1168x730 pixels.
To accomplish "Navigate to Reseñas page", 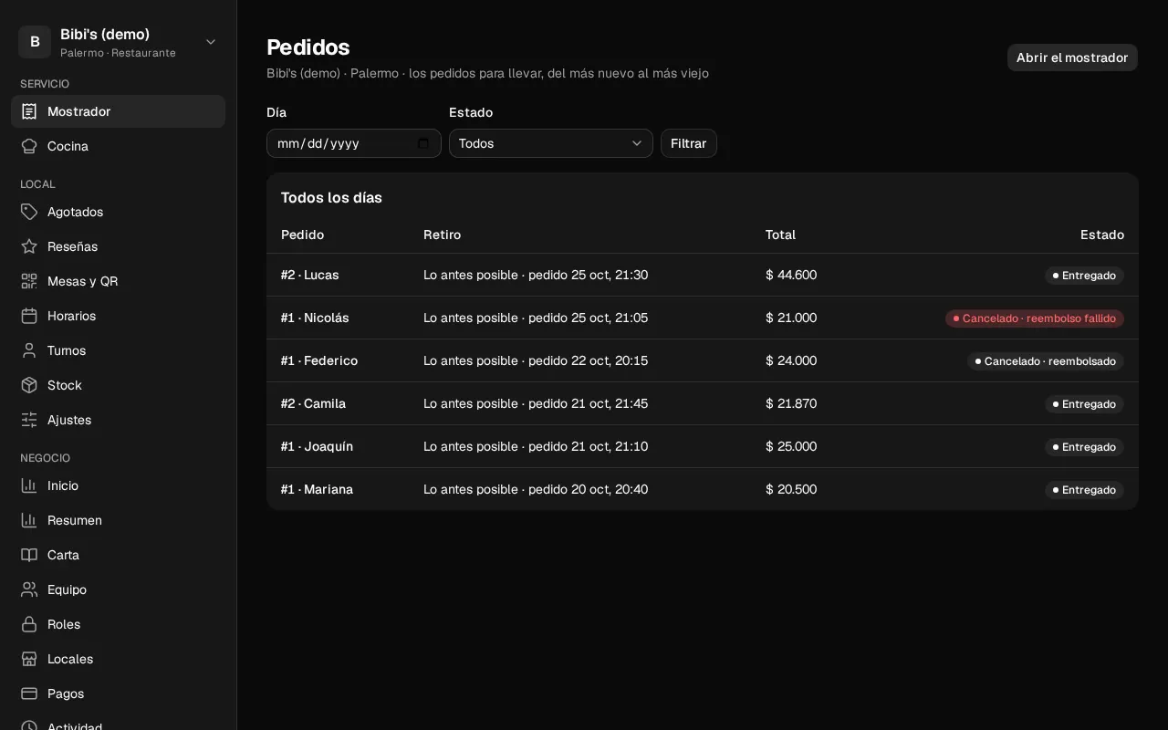I will click(x=118, y=246).
